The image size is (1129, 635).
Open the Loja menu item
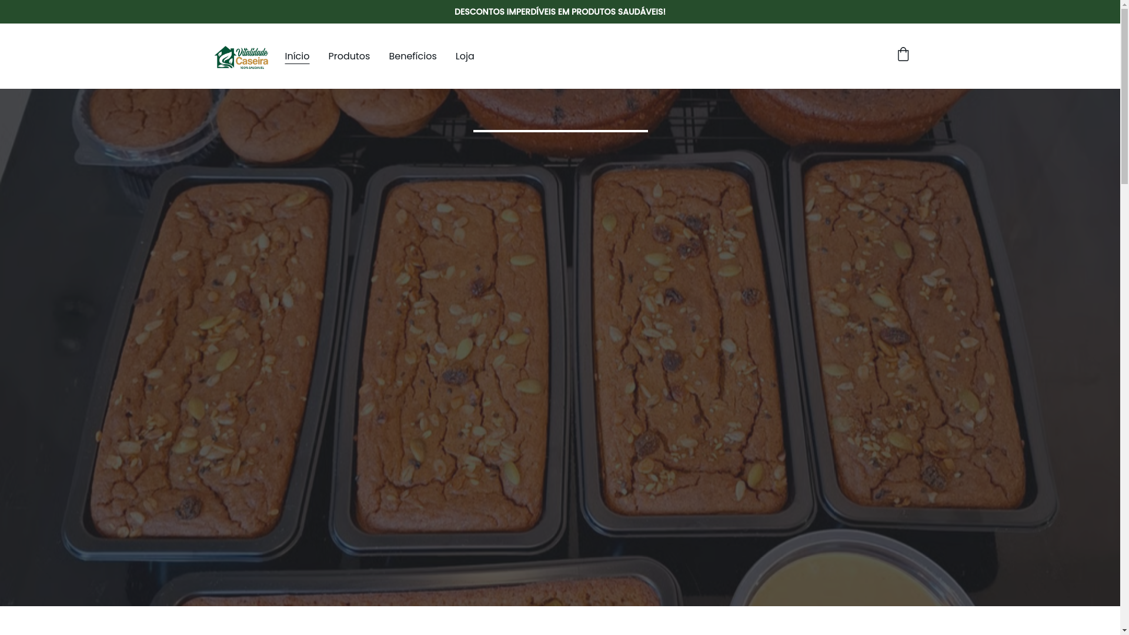click(465, 56)
